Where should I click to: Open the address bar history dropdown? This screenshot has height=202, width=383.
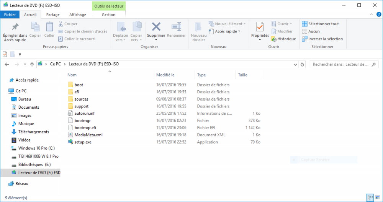click(295, 64)
